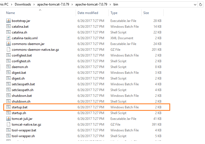Click the digest.bat file icon
The height and width of the screenshot is (144, 205).
pos(8,72)
